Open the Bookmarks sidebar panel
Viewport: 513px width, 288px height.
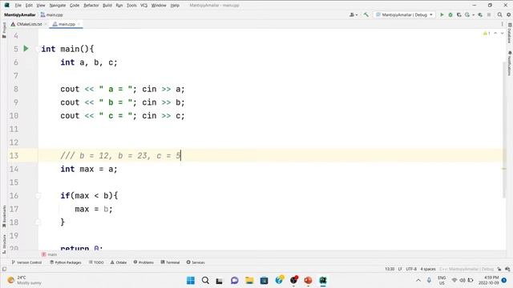4,216
